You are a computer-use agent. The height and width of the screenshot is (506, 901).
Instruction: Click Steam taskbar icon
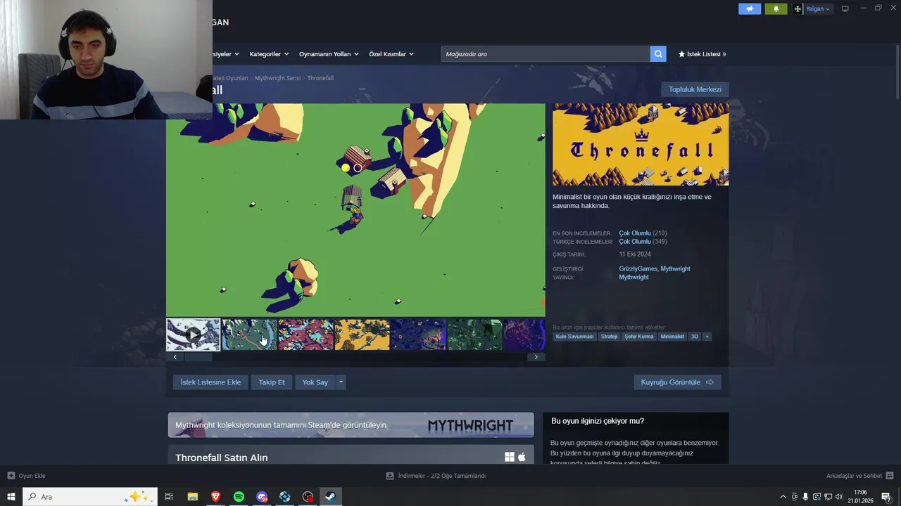pyautogui.click(x=330, y=497)
